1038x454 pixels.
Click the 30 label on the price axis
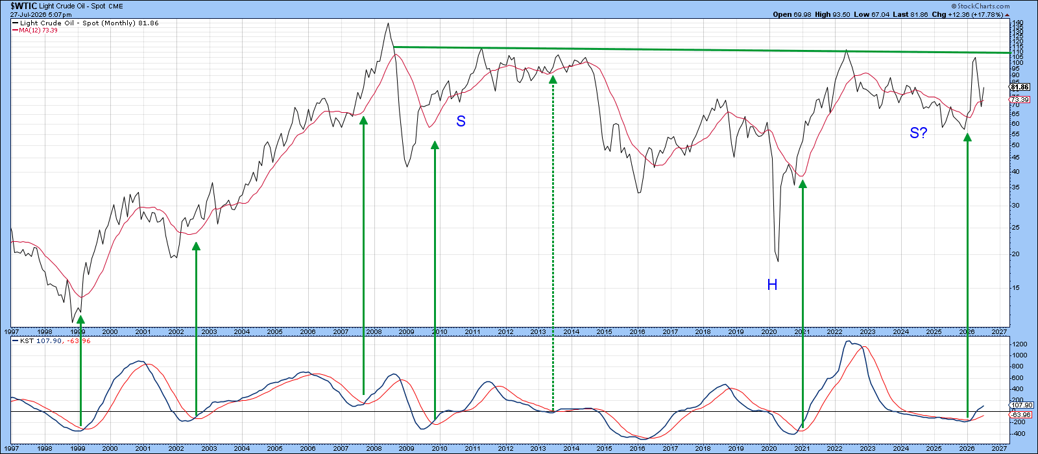(x=1016, y=206)
